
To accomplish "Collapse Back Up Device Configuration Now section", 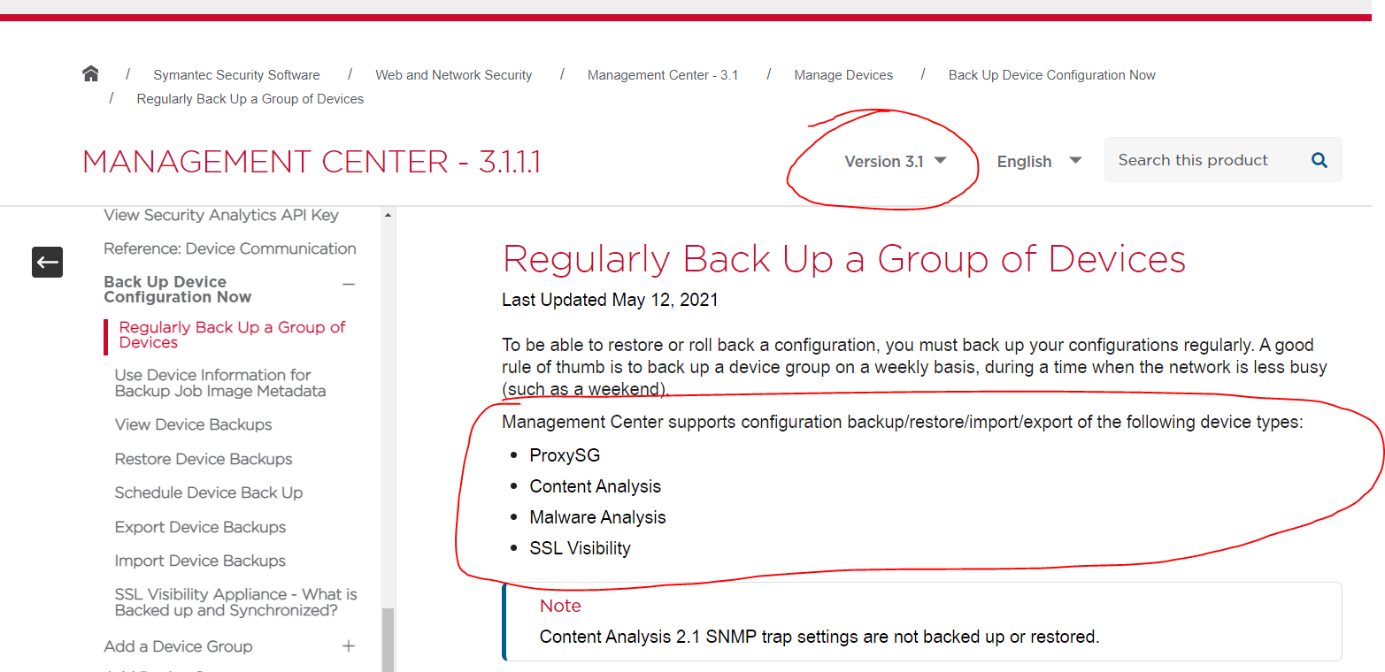I will [349, 285].
